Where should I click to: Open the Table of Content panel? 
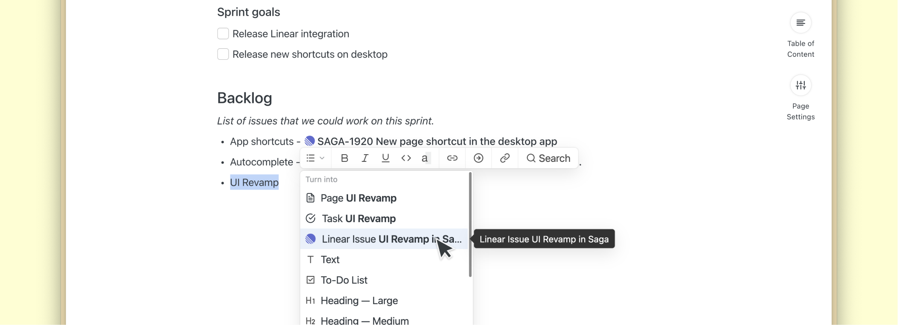pyautogui.click(x=801, y=23)
